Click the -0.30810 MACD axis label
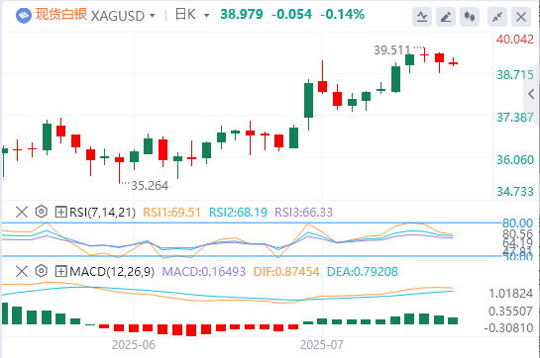The width and height of the screenshot is (540, 358). coord(508,328)
